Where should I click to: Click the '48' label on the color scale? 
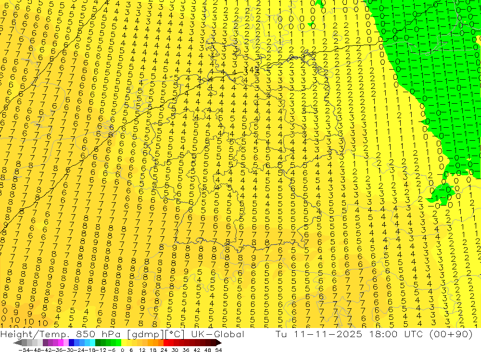[208, 350]
